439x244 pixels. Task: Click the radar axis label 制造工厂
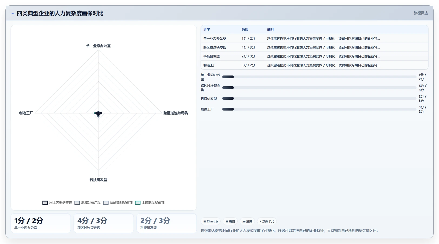coord(26,113)
